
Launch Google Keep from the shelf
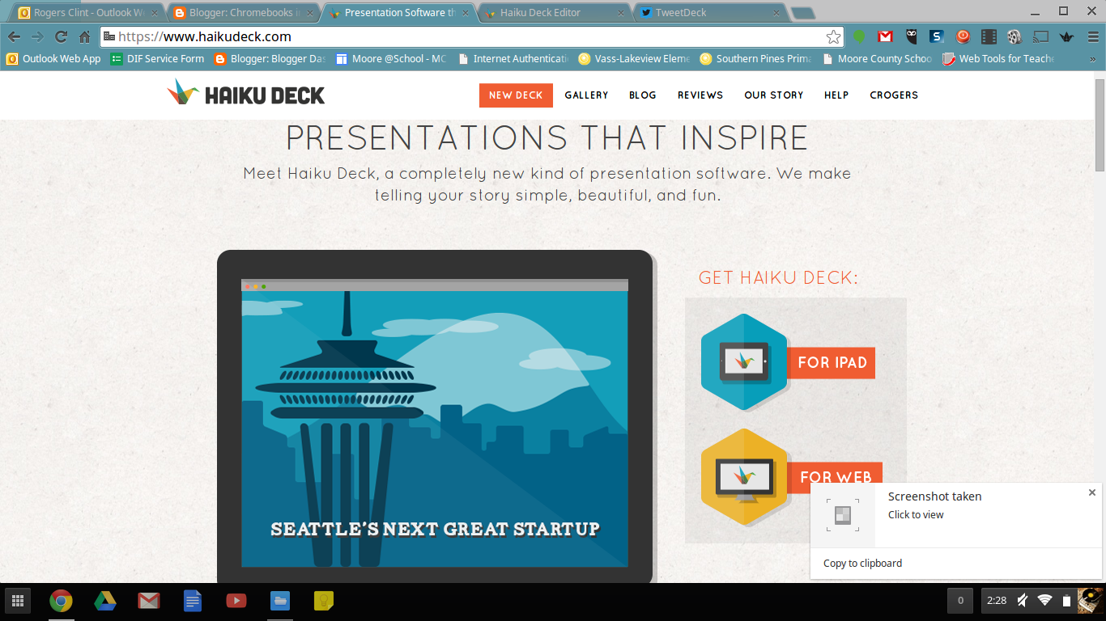[324, 601]
